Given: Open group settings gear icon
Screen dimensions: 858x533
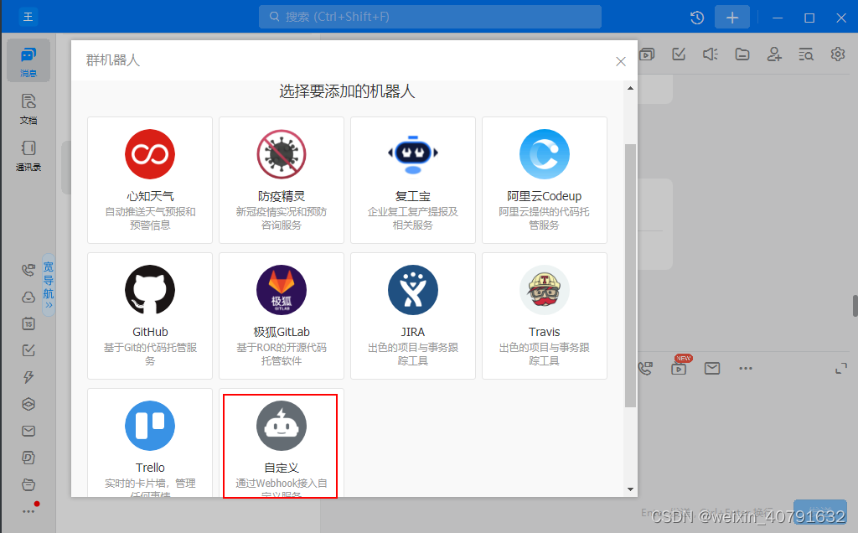Looking at the screenshot, I should click(837, 54).
